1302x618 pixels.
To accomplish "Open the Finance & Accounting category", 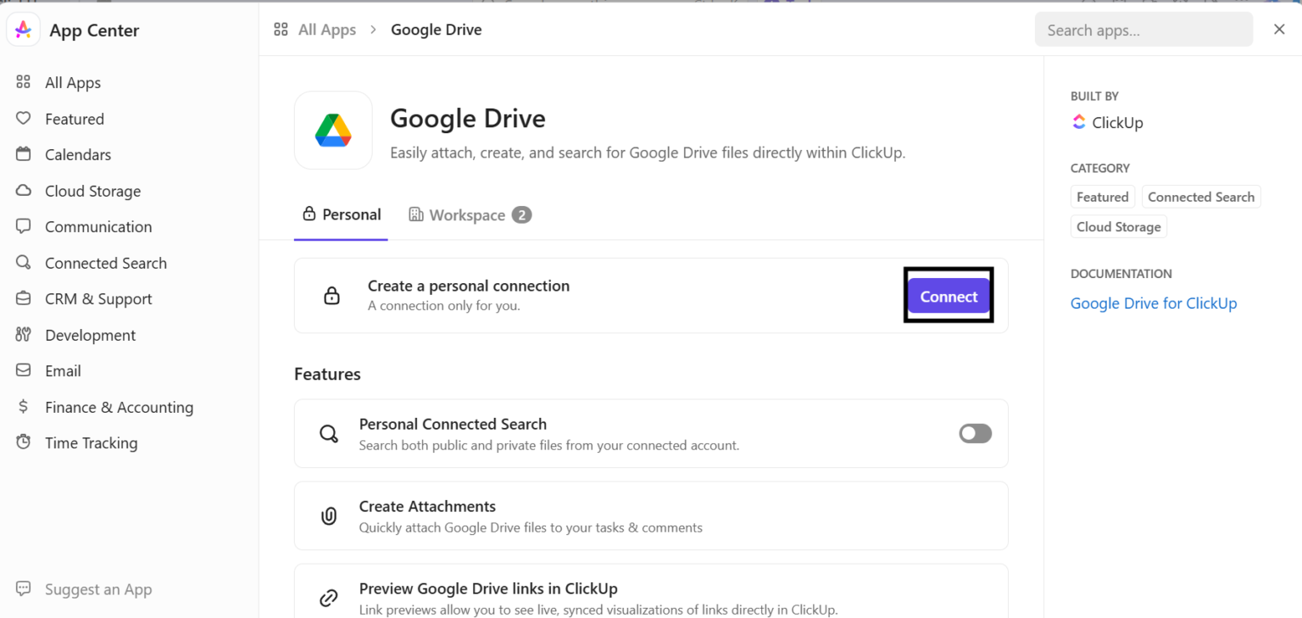I will (x=119, y=408).
